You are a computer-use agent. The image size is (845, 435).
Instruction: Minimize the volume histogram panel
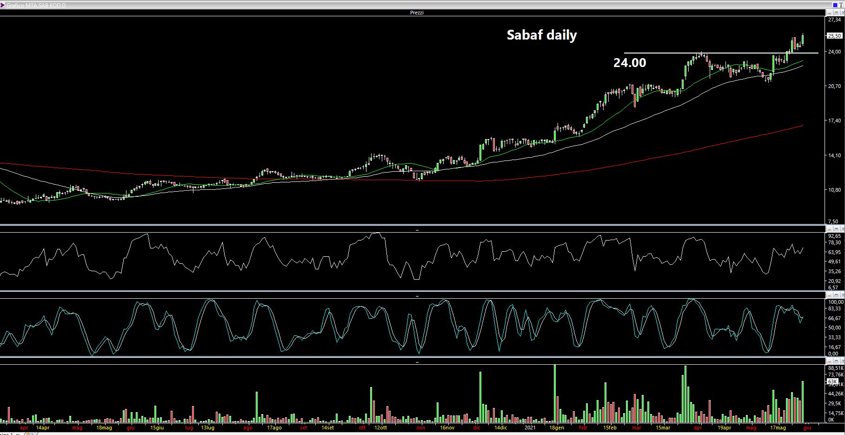829,361
